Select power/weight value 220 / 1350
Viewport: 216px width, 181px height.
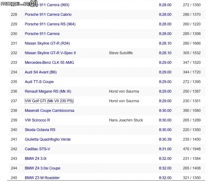[x=192, y=130]
